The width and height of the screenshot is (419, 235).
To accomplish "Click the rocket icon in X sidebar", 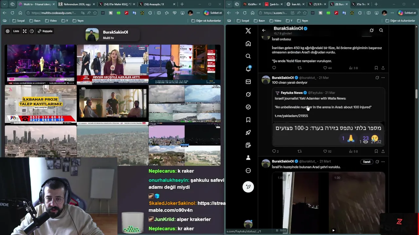I will [x=248, y=133].
